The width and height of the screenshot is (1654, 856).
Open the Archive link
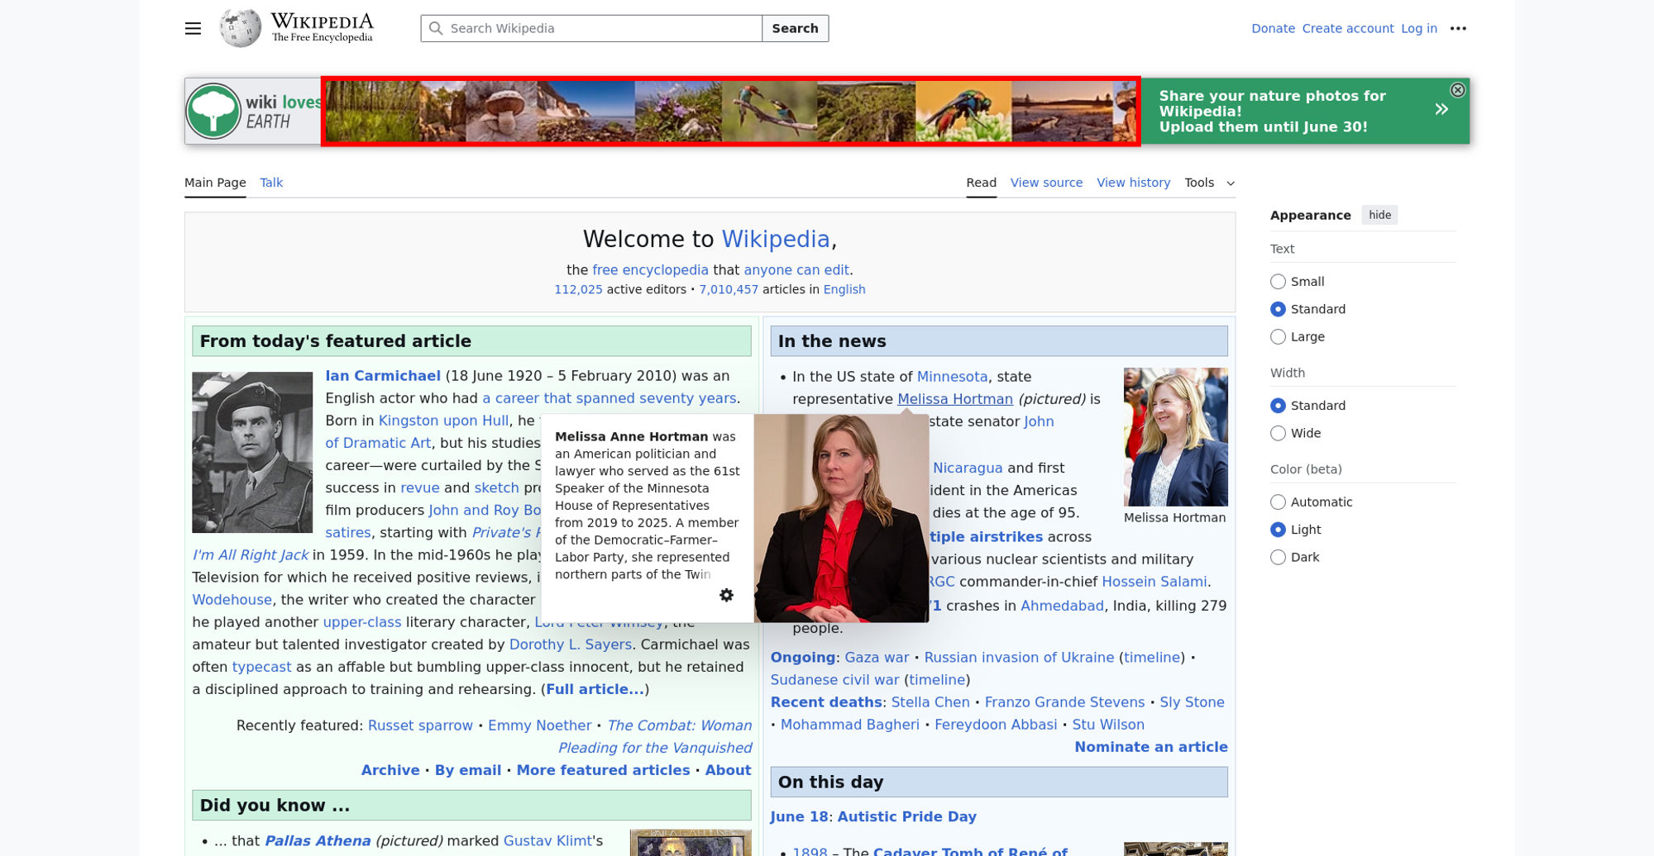point(390,770)
